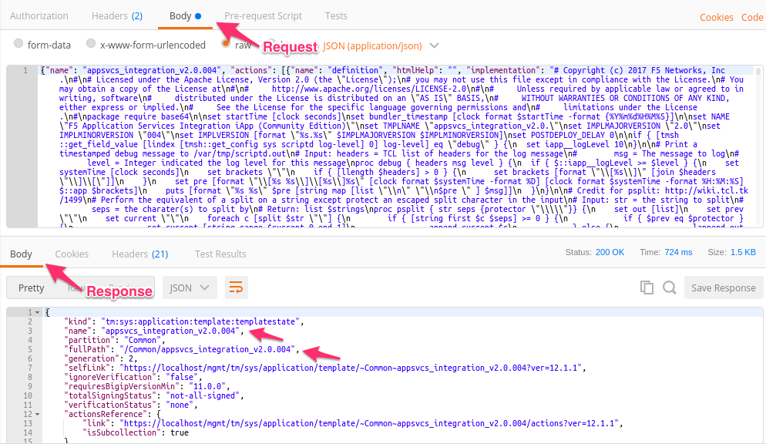Click the ignoreVerification "false" value
This screenshot has width=766, height=444.
pyautogui.click(x=182, y=377)
